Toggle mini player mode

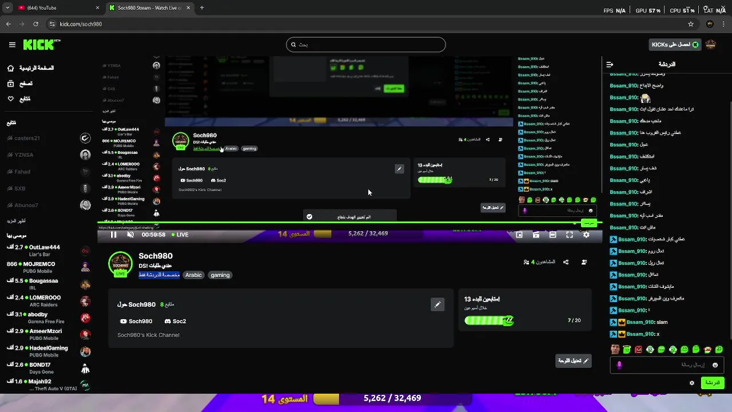tap(519, 235)
